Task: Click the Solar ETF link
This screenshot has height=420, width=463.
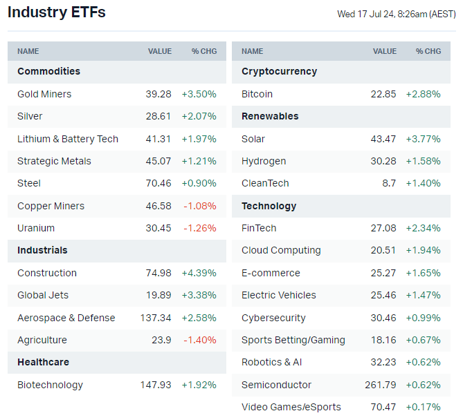Action: coord(253,139)
